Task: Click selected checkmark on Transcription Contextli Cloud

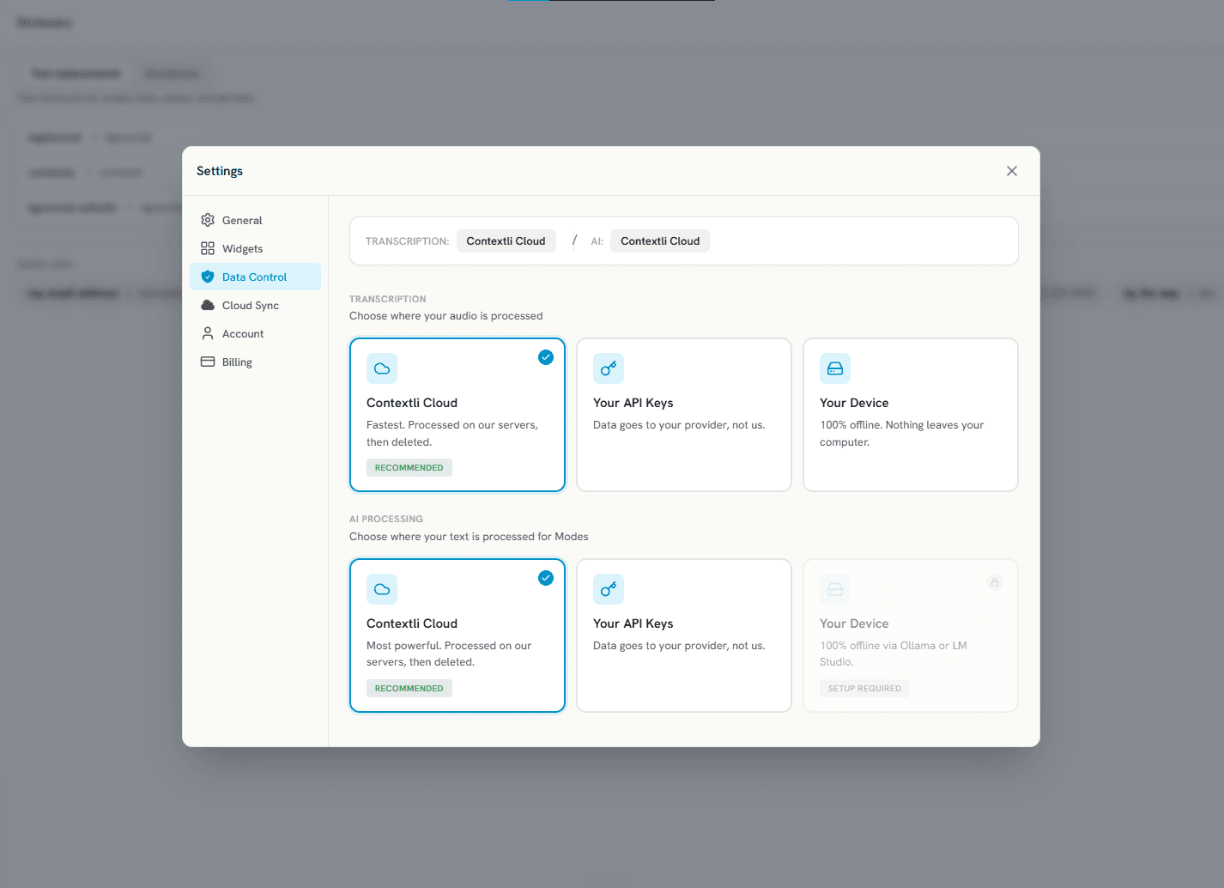Action: (x=546, y=357)
